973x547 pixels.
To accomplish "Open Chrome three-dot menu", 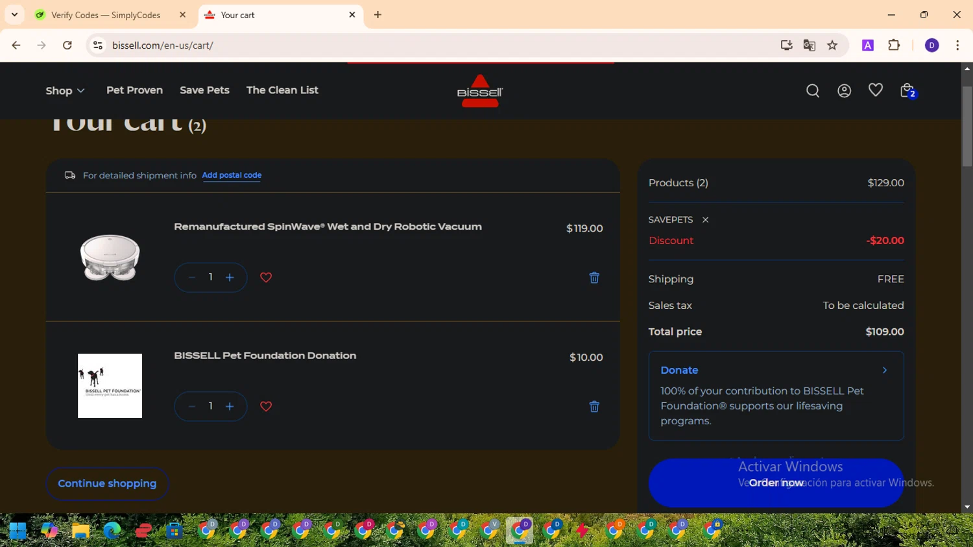I will point(957,45).
